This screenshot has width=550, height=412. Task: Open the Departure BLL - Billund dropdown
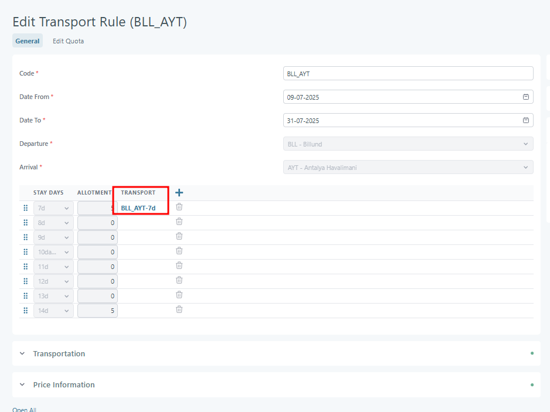pos(408,144)
